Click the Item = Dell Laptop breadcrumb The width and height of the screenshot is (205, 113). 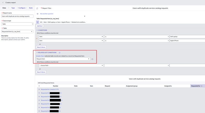[49, 22]
